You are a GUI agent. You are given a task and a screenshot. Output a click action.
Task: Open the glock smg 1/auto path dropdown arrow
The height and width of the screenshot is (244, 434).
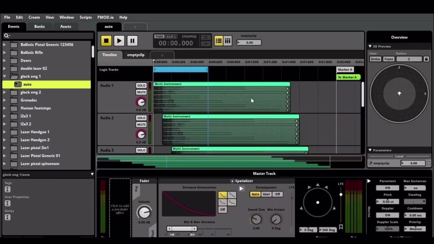(x=92, y=174)
